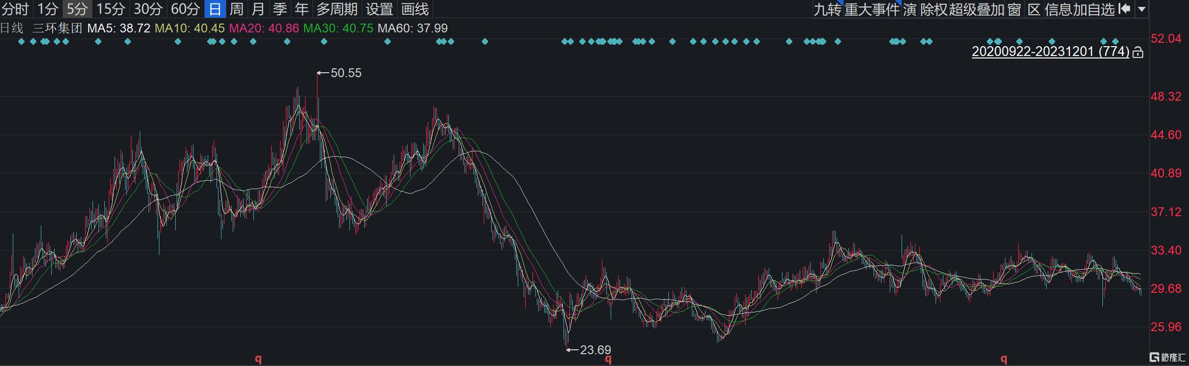This screenshot has width=1189, height=366.
Task: Open the 多周期 multi-period view
Action: click(x=337, y=9)
